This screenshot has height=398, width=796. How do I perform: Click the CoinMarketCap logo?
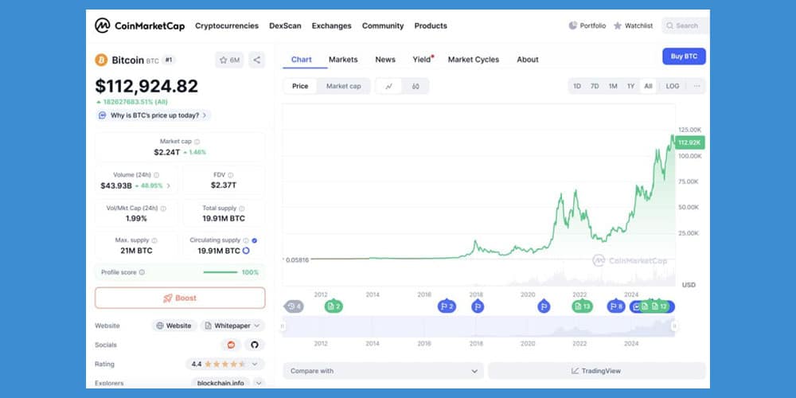139,26
